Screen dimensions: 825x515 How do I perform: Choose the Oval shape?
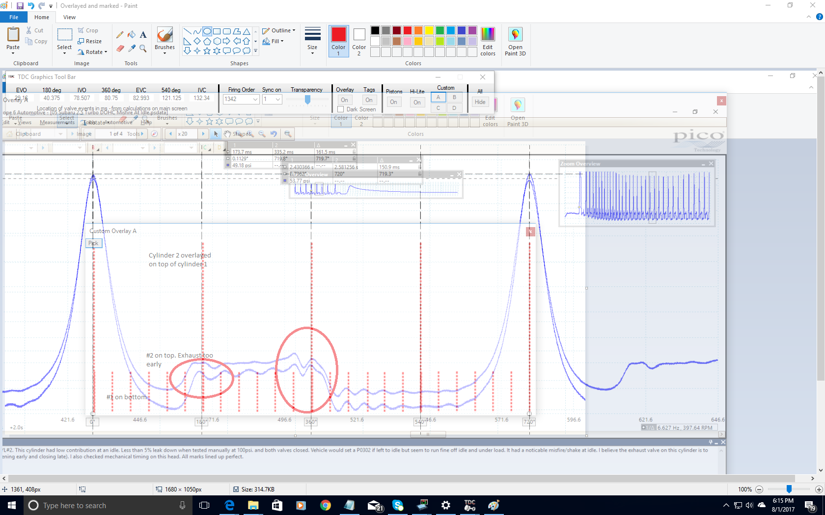(207, 31)
